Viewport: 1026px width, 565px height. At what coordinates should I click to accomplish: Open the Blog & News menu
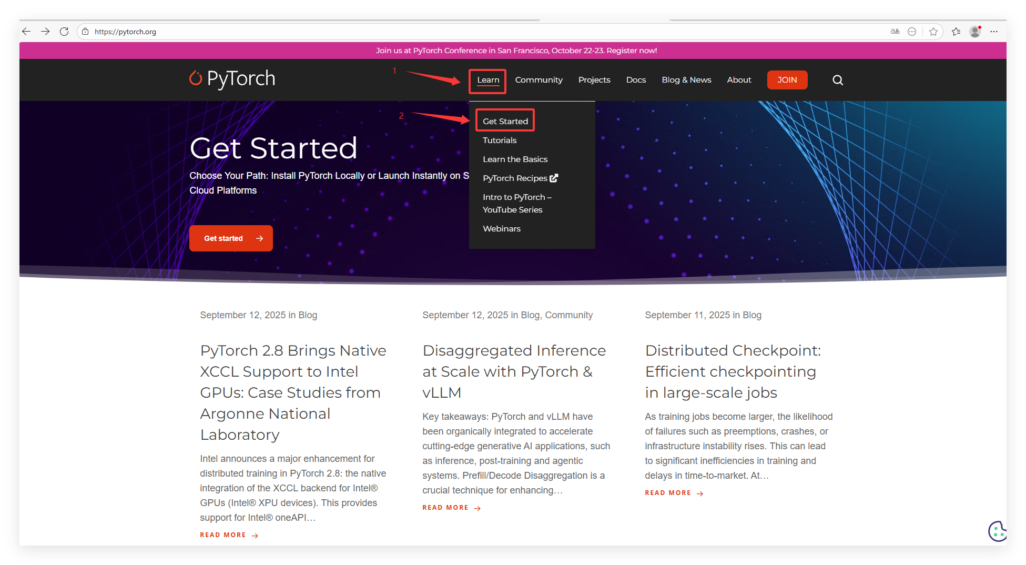[686, 80]
